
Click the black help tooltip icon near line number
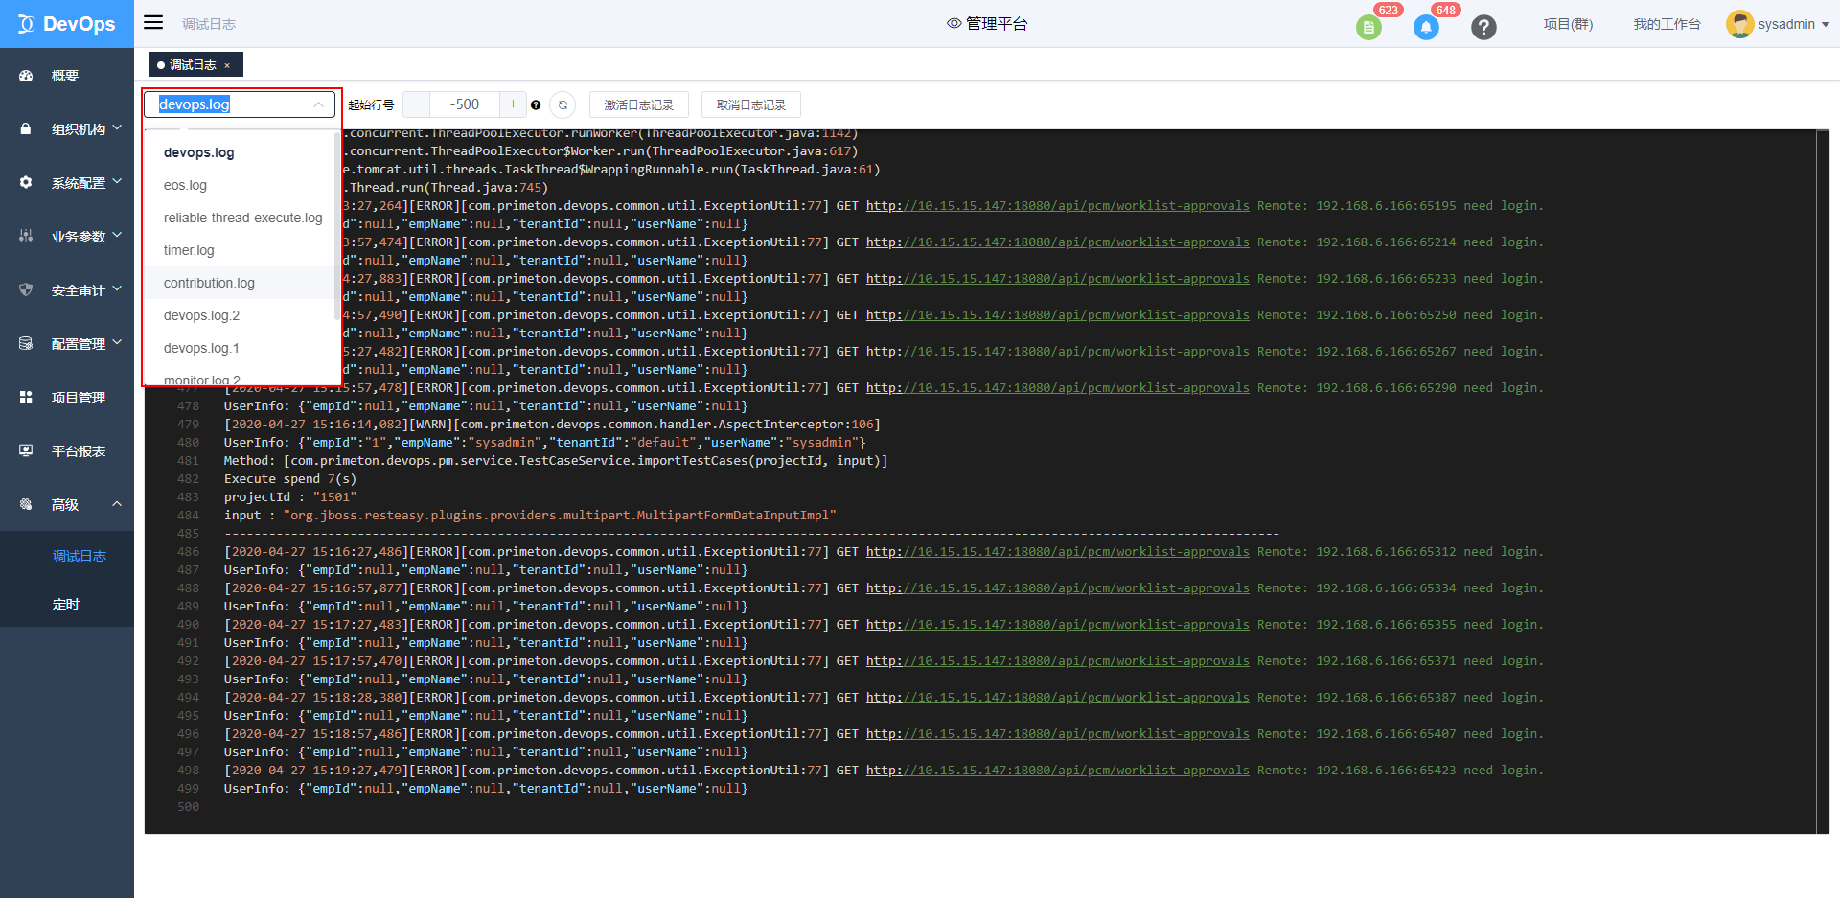(536, 104)
